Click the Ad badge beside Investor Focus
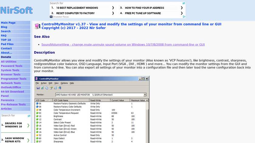Screen dimensions: 255x143 coord(51,17)
